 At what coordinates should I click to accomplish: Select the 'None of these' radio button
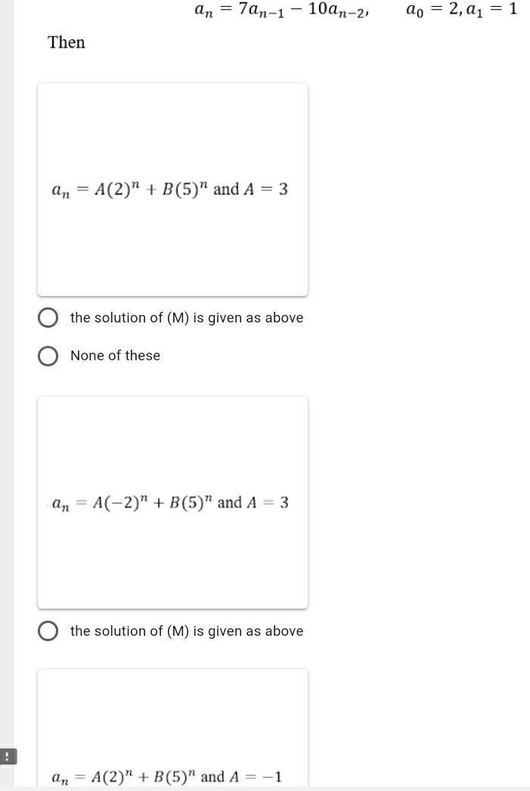click(x=48, y=356)
